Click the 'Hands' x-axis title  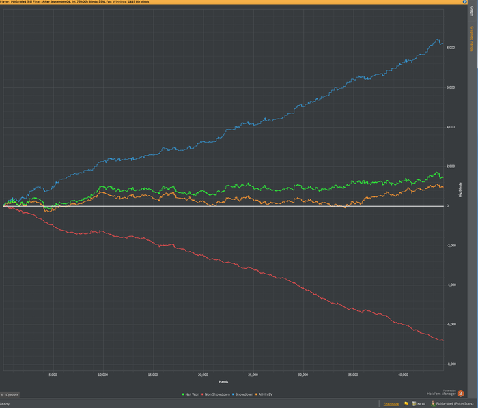coord(223,382)
